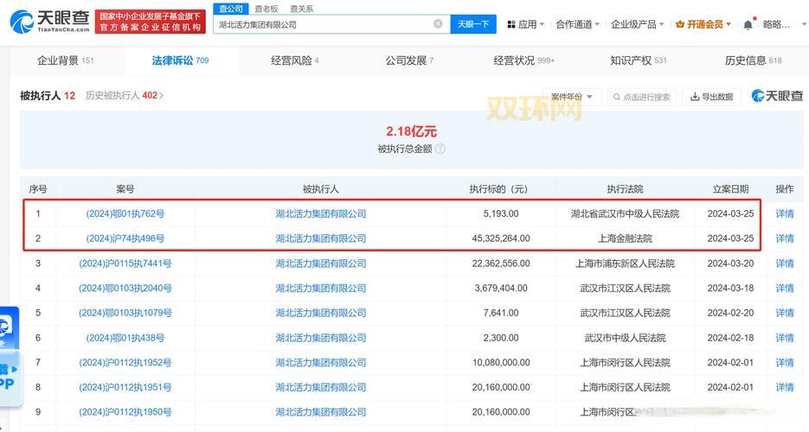Open case (2024)沪0112执1951号
809x432 pixels.
point(125,387)
